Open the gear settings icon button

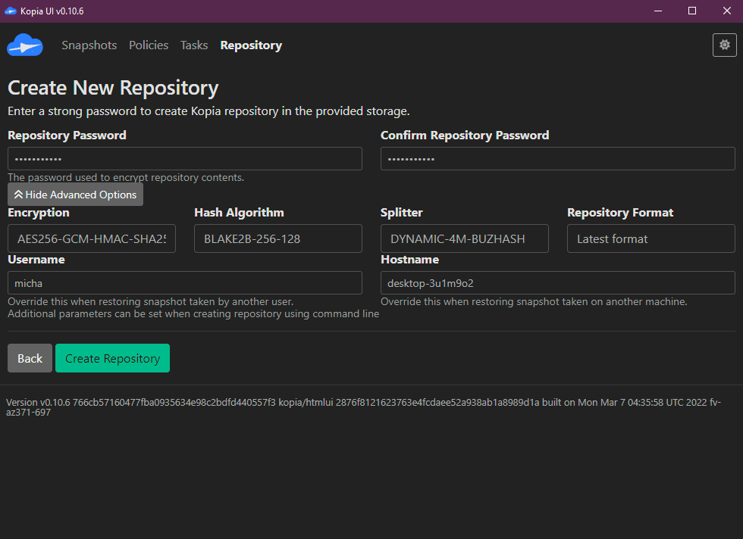(x=724, y=45)
